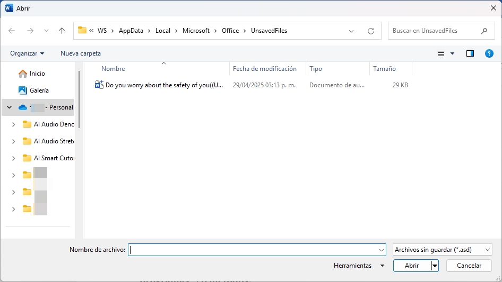Screen dimensions: 502x282
Task: Create a Nueva carpeta
Action: click(81, 53)
